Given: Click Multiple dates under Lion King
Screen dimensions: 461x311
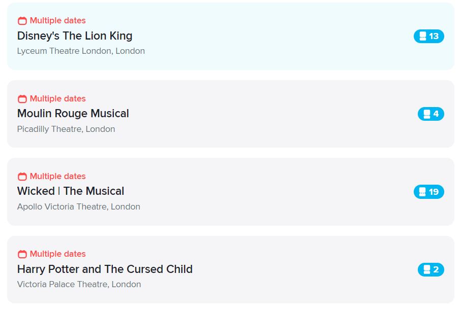Looking at the screenshot, I should [57, 20].
